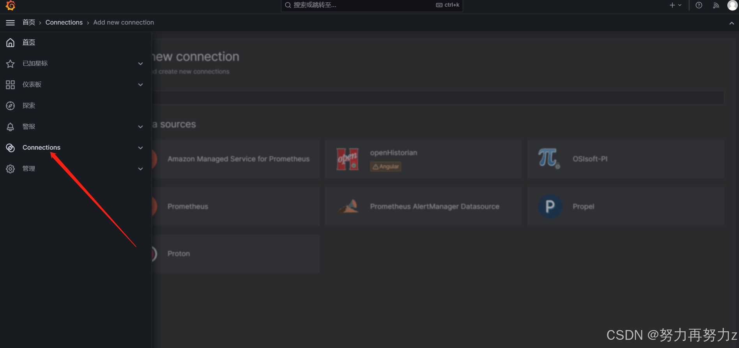Open the news RSS feed icon
Image resolution: width=739 pixels, height=348 pixels.
(x=716, y=5)
